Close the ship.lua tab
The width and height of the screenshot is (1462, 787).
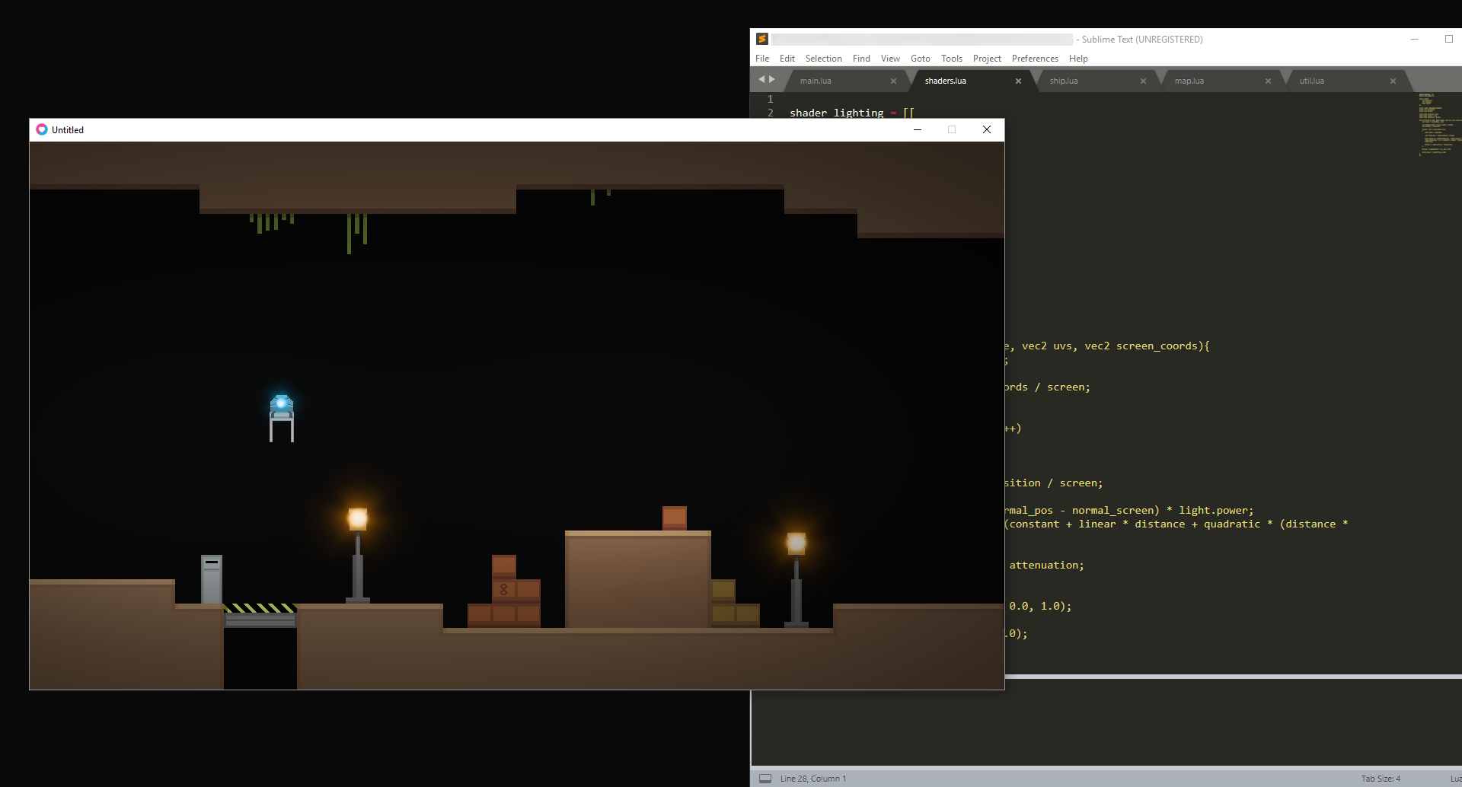pos(1143,81)
